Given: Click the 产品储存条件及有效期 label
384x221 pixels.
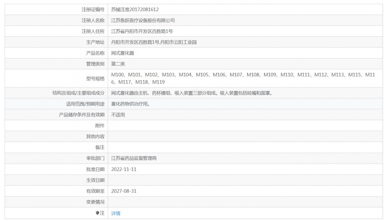Looking at the screenshot, I should [82, 115].
